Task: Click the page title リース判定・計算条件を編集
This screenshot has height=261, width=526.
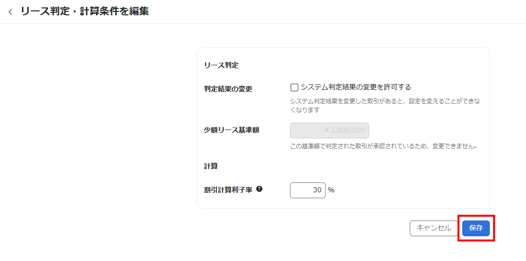Action: 85,11
